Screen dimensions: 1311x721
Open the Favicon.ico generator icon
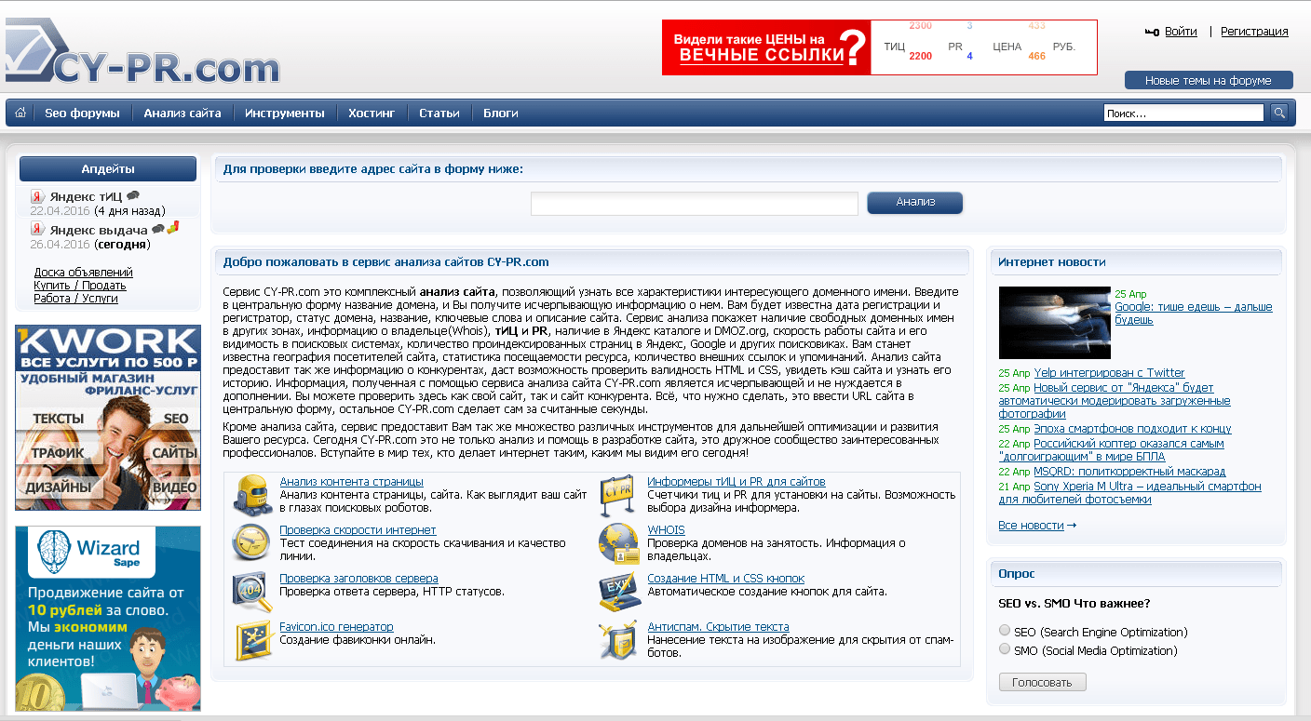click(x=251, y=639)
